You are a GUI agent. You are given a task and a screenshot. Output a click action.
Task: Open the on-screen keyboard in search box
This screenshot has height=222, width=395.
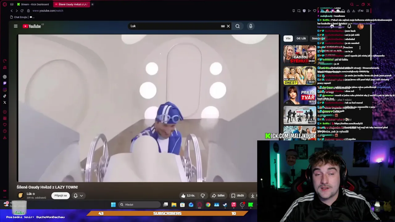tap(223, 26)
